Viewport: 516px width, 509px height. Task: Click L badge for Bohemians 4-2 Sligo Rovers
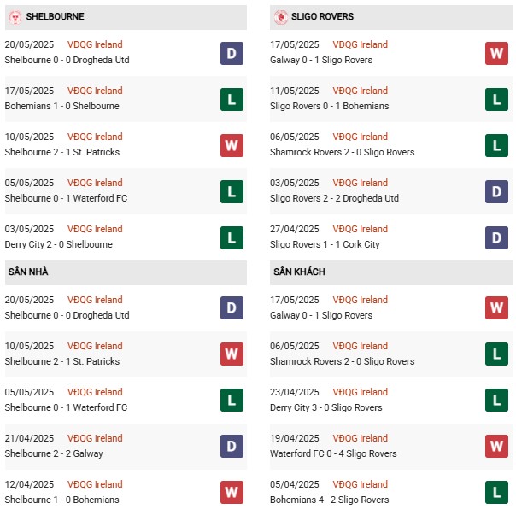point(496,493)
